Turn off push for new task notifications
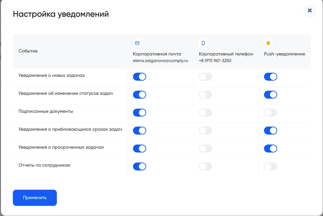The image size is (323, 216). tap(270, 77)
